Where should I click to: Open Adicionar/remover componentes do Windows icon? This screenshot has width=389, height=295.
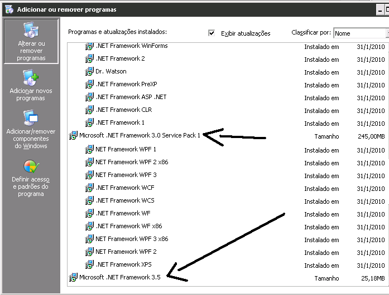click(31, 118)
